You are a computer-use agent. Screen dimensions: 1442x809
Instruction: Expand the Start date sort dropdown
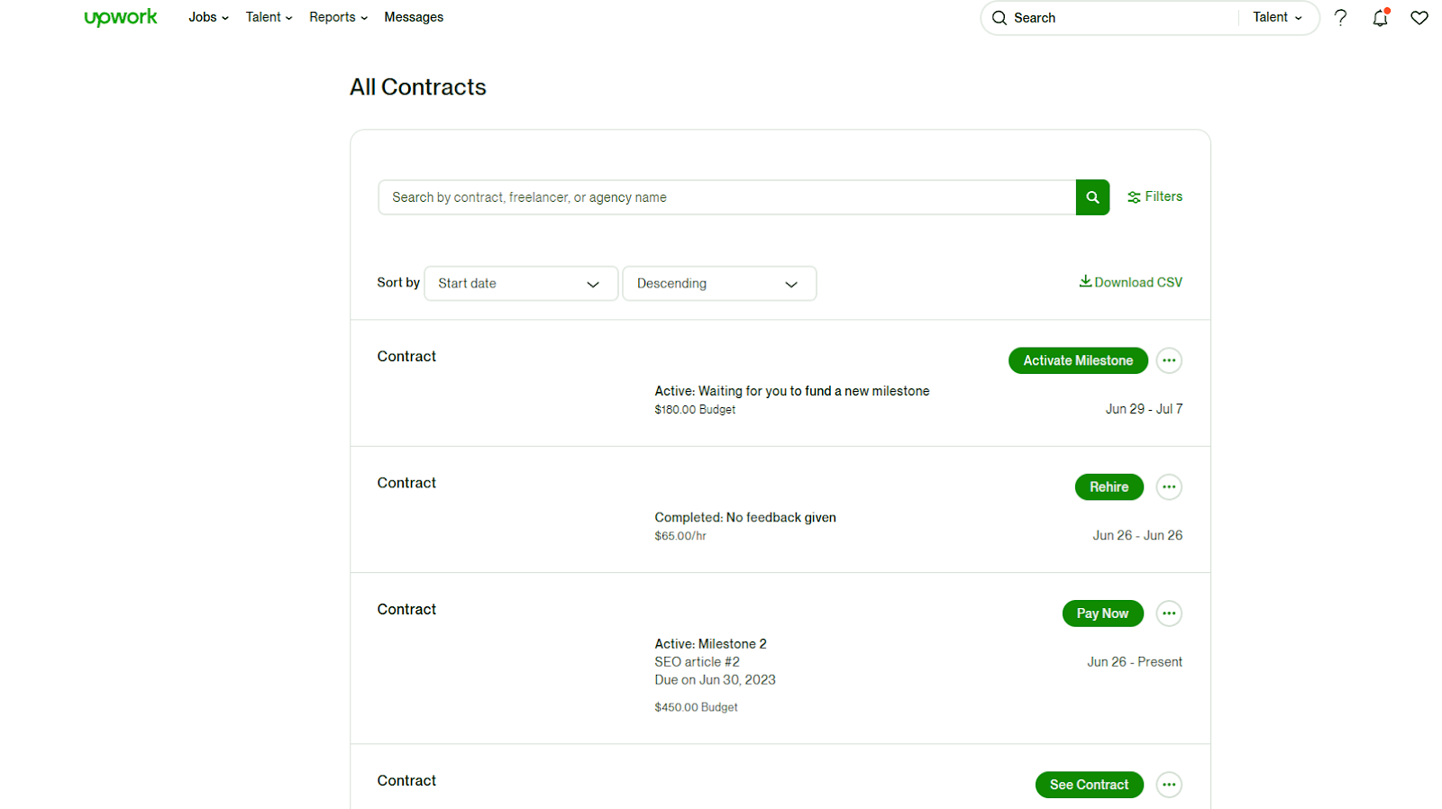coord(520,284)
